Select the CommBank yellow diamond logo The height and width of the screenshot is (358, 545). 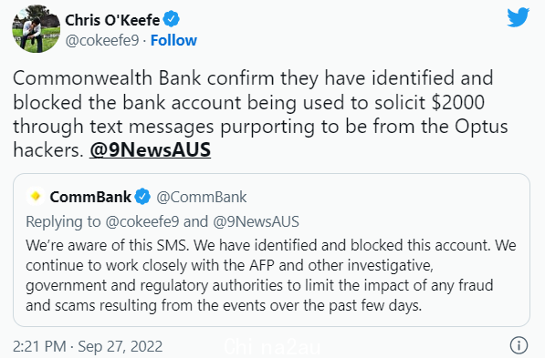[36, 196]
